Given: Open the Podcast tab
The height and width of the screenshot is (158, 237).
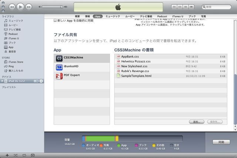Looking at the screenshot, I should pyautogui.click(x=162, y=16).
